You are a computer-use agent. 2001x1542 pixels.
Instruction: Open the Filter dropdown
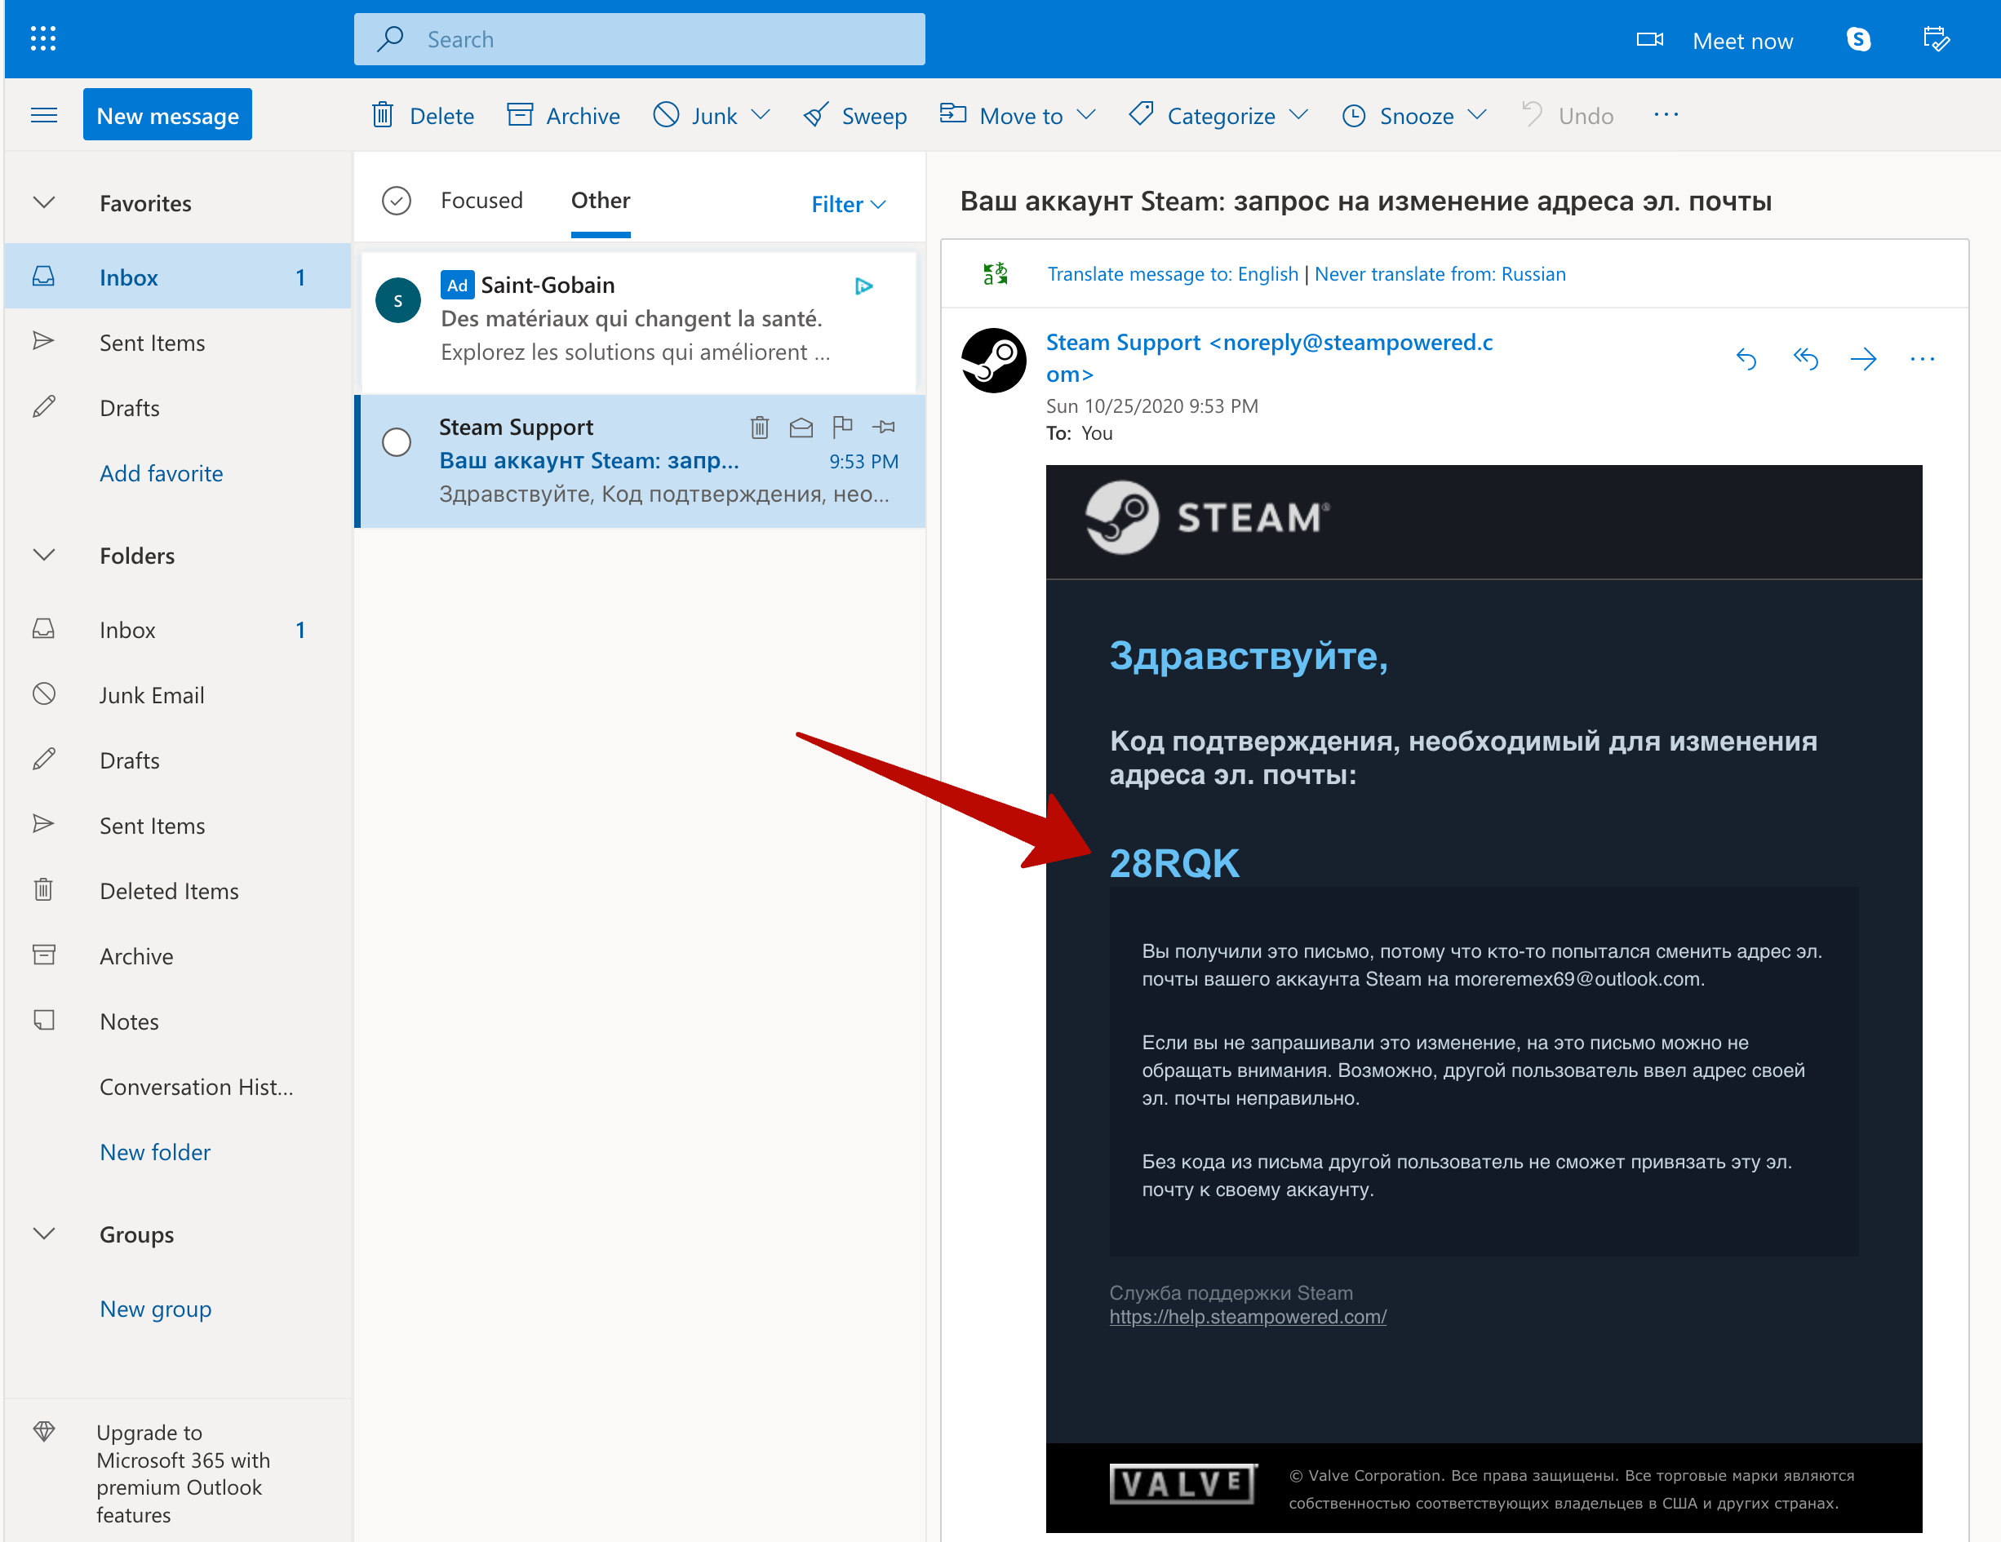click(849, 203)
